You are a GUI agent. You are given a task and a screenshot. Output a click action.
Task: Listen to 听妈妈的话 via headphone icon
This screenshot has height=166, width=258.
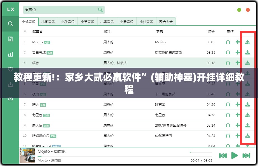click(228, 136)
